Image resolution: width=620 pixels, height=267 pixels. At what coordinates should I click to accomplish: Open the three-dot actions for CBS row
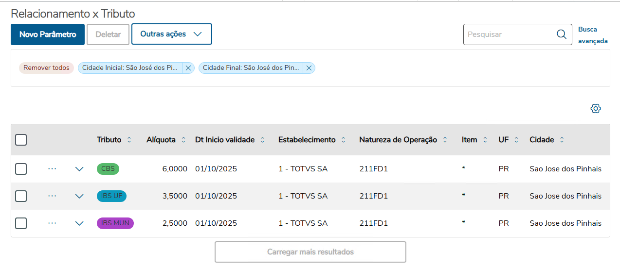coord(52,169)
